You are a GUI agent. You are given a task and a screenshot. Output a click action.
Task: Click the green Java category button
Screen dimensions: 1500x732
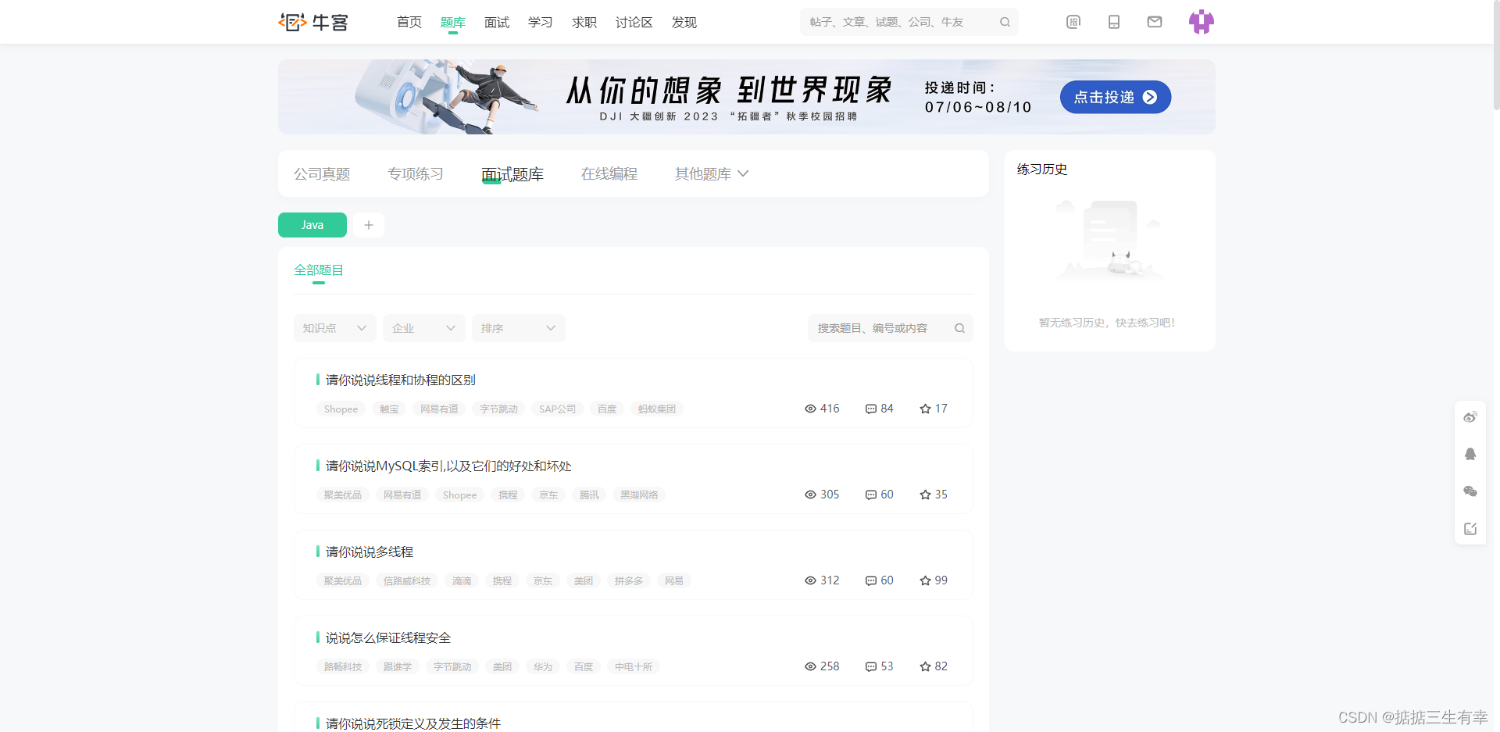[x=312, y=225]
